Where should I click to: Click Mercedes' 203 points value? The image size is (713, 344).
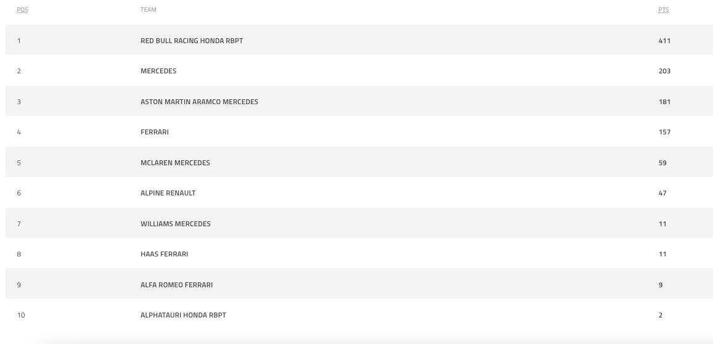pos(664,71)
